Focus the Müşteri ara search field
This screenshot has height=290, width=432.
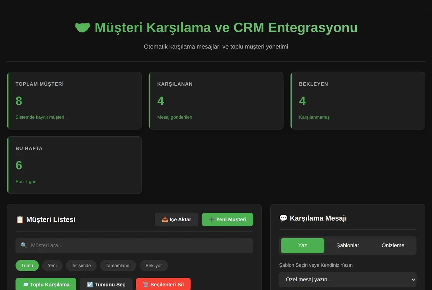(134, 245)
